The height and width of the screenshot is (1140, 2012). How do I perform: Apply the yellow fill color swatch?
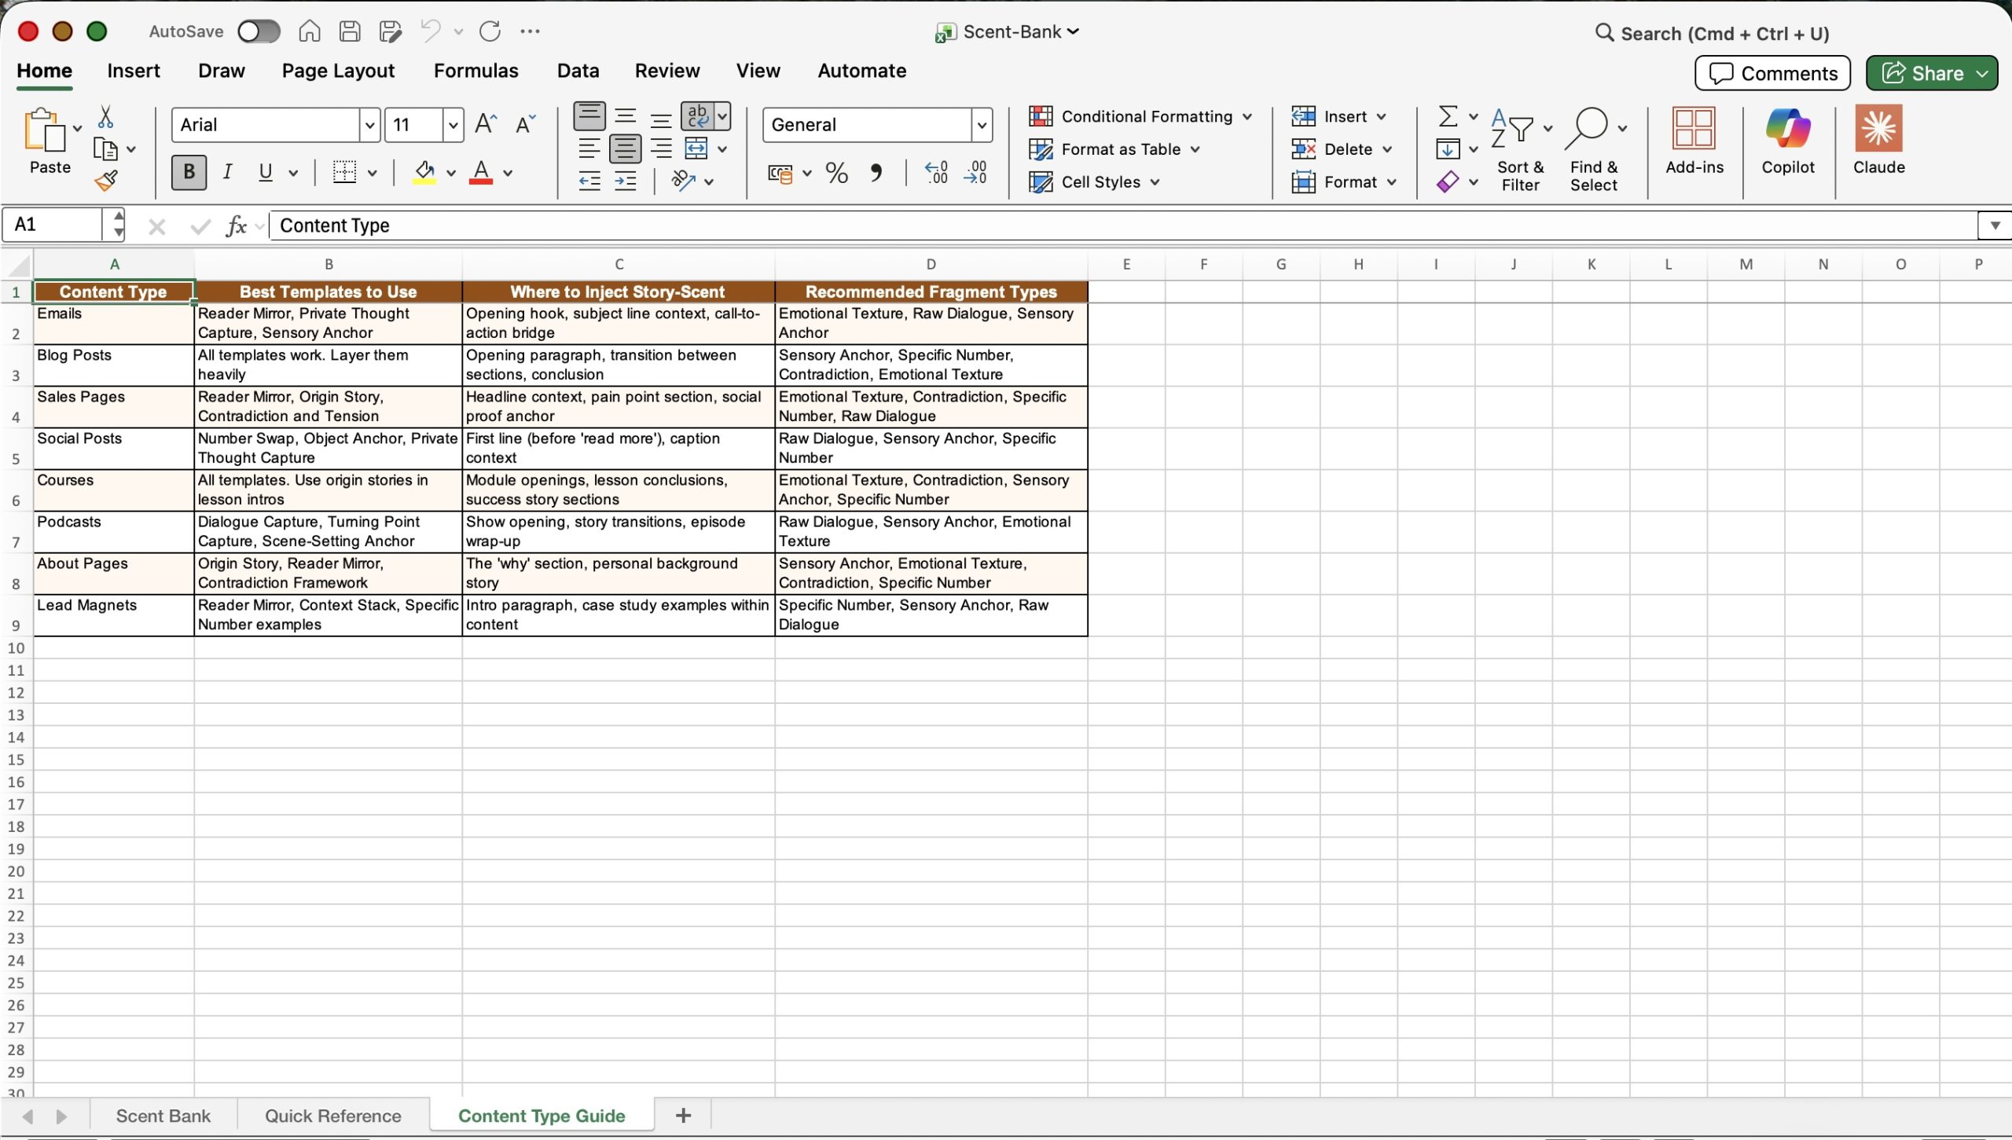coord(424,173)
